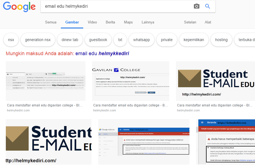The image size is (255, 166).
Task: Choose the 'generation nsx' chip
Action: tap(38, 40)
